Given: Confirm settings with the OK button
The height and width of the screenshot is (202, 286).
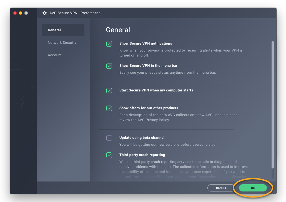Looking at the screenshot, I should click(x=253, y=188).
